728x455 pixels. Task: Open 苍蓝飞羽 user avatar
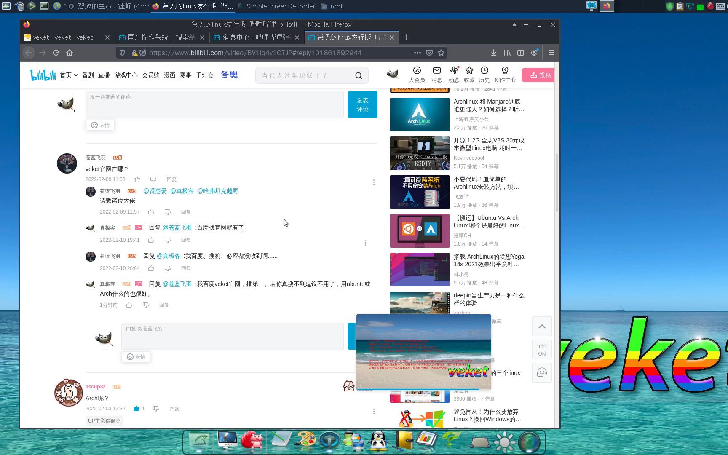[x=67, y=163]
